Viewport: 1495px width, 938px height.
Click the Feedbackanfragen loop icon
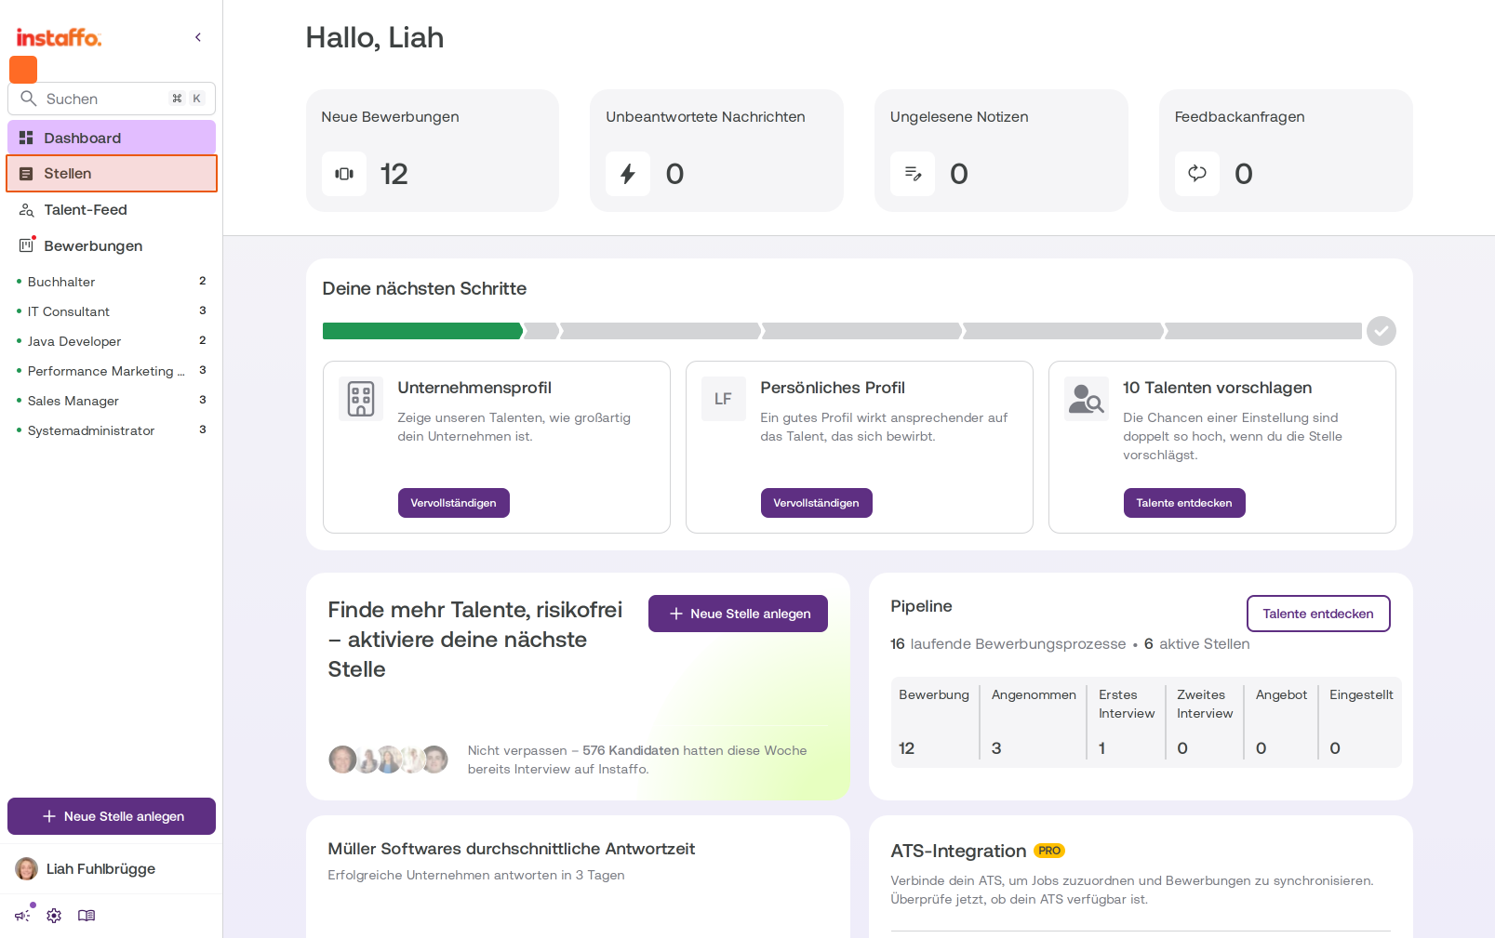[1197, 174]
